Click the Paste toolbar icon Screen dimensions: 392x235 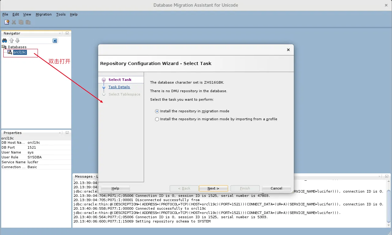click(28, 22)
